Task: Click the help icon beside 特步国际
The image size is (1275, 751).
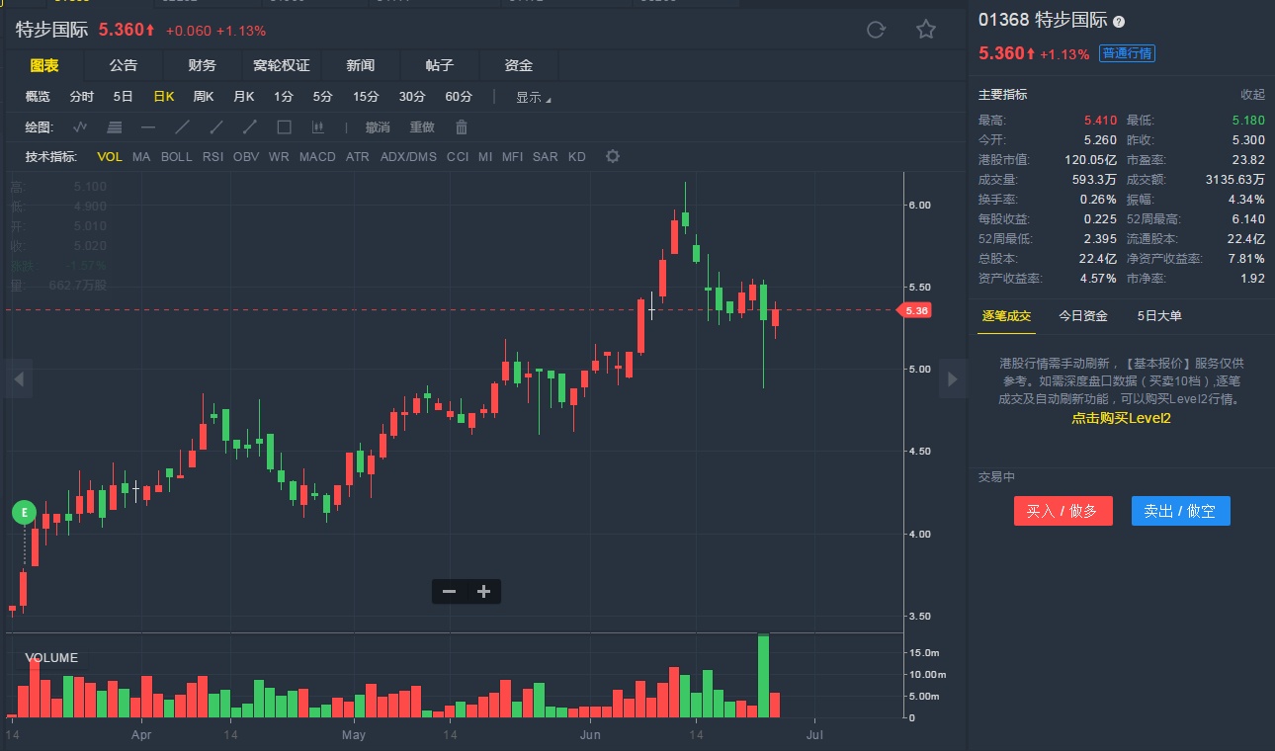Action: (1119, 22)
